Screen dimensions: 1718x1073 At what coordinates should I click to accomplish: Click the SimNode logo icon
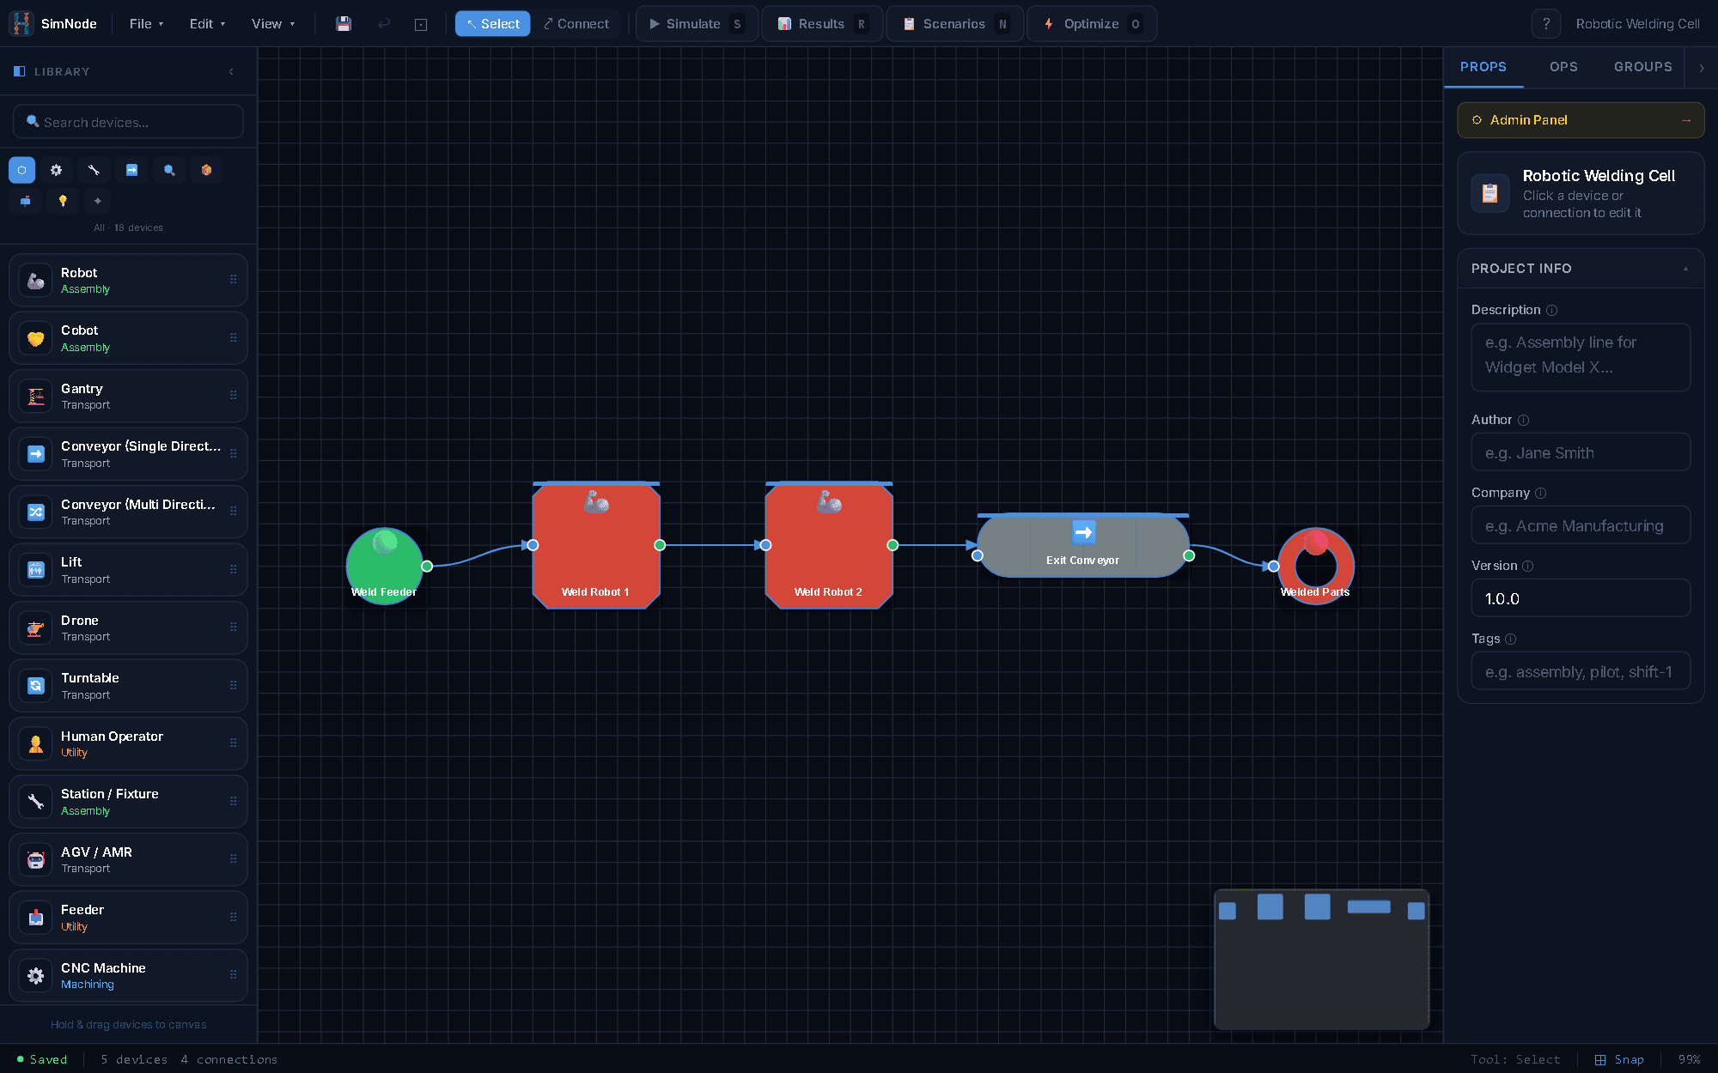point(21,24)
